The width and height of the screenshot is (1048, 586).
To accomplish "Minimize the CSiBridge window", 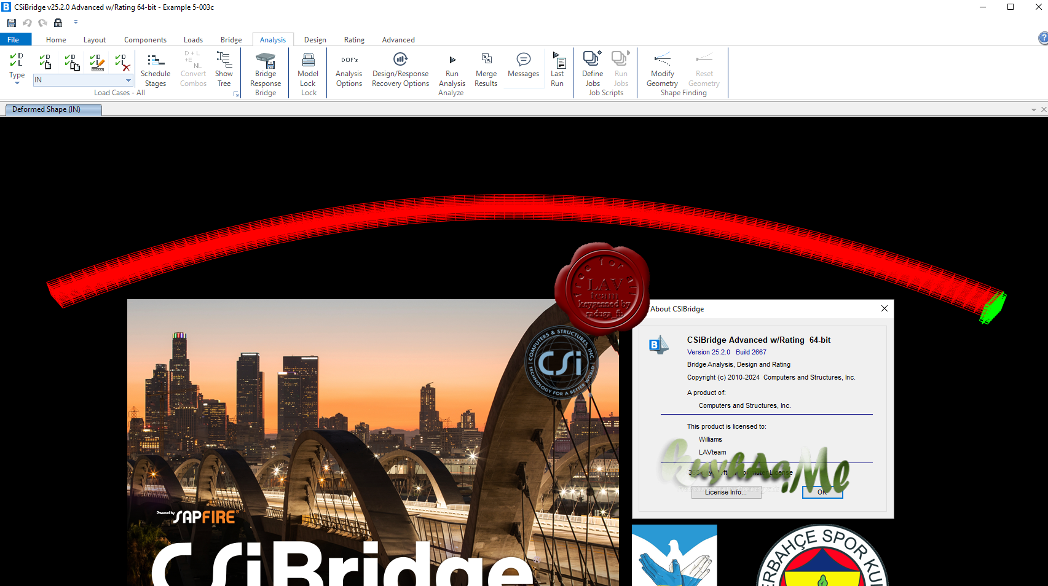I will pos(982,7).
